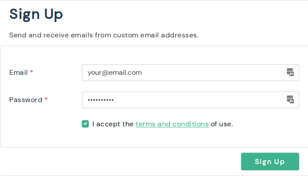Click the password manager icon in Password field

click(x=290, y=100)
